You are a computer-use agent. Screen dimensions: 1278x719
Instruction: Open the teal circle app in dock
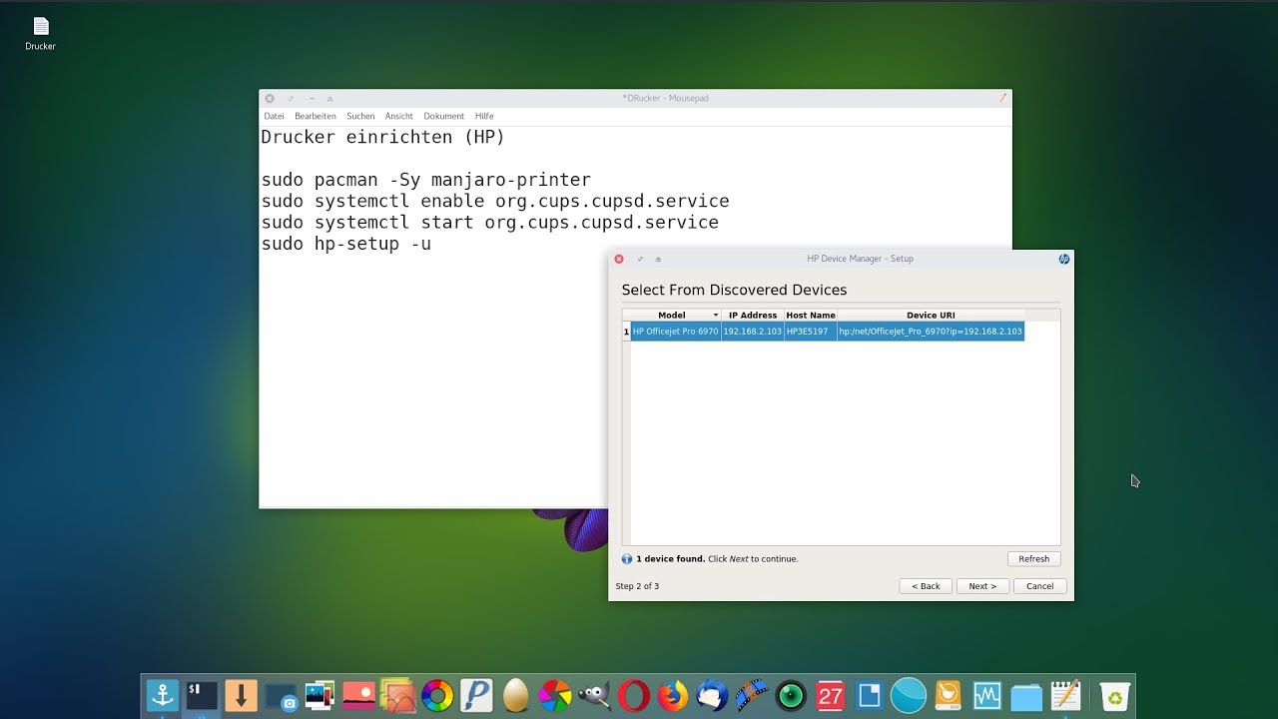(x=909, y=695)
